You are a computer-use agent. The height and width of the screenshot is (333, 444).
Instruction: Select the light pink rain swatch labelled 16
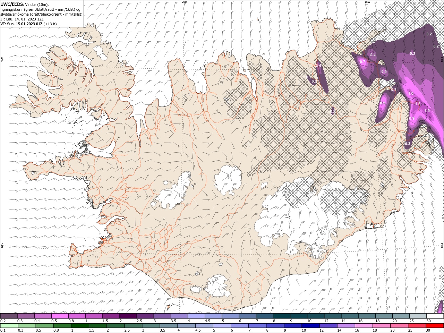click(364, 326)
